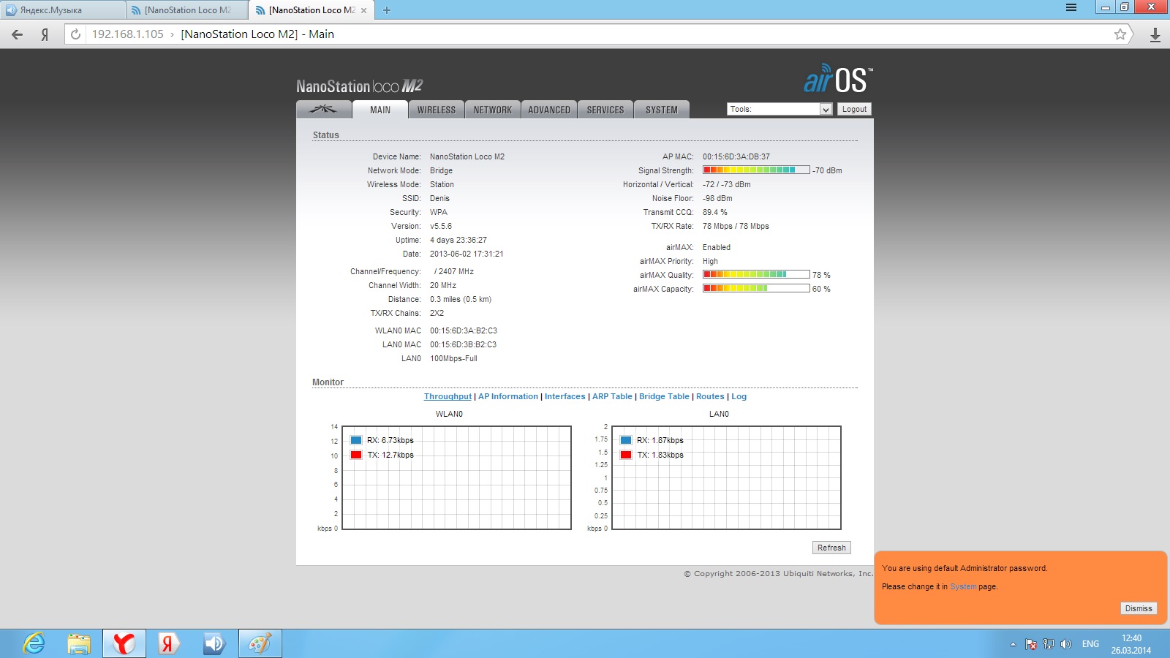
Task: Click the Refresh button below graphs
Action: tap(831, 548)
